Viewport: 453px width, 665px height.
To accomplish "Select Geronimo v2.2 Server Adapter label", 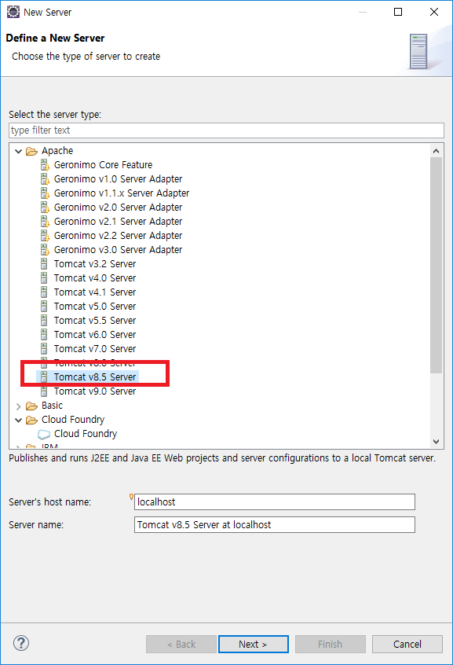I will pos(118,235).
